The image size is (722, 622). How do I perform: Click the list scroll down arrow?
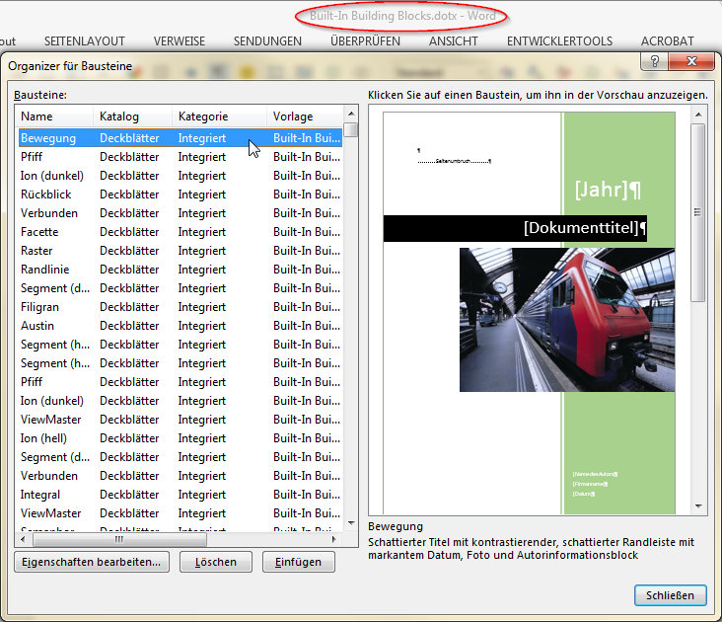351,523
